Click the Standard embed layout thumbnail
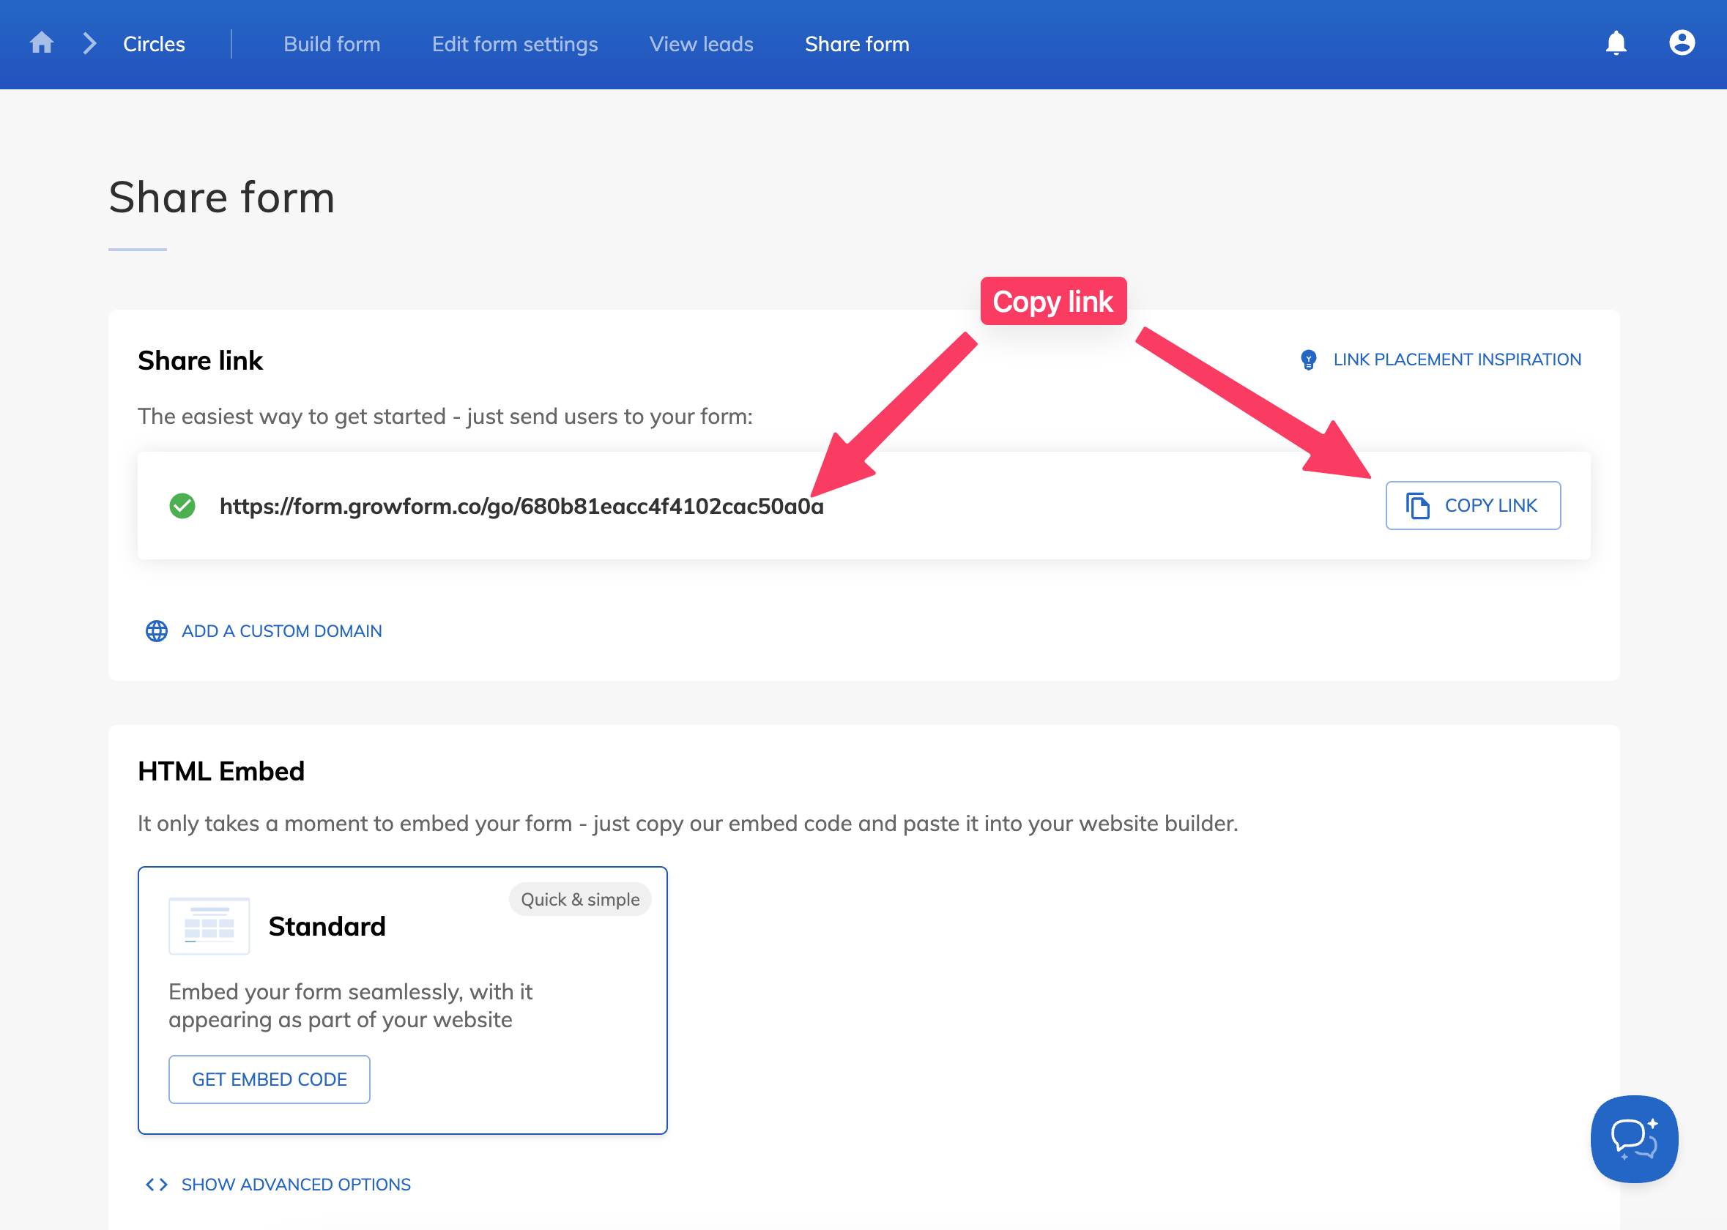1727x1230 pixels. pos(209,926)
